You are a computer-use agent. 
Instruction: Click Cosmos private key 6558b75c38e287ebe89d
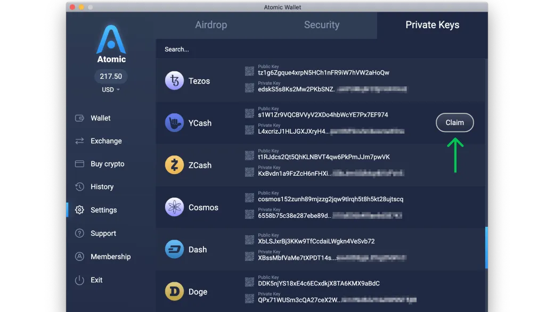pyautogui.click(x=294, y=216)
